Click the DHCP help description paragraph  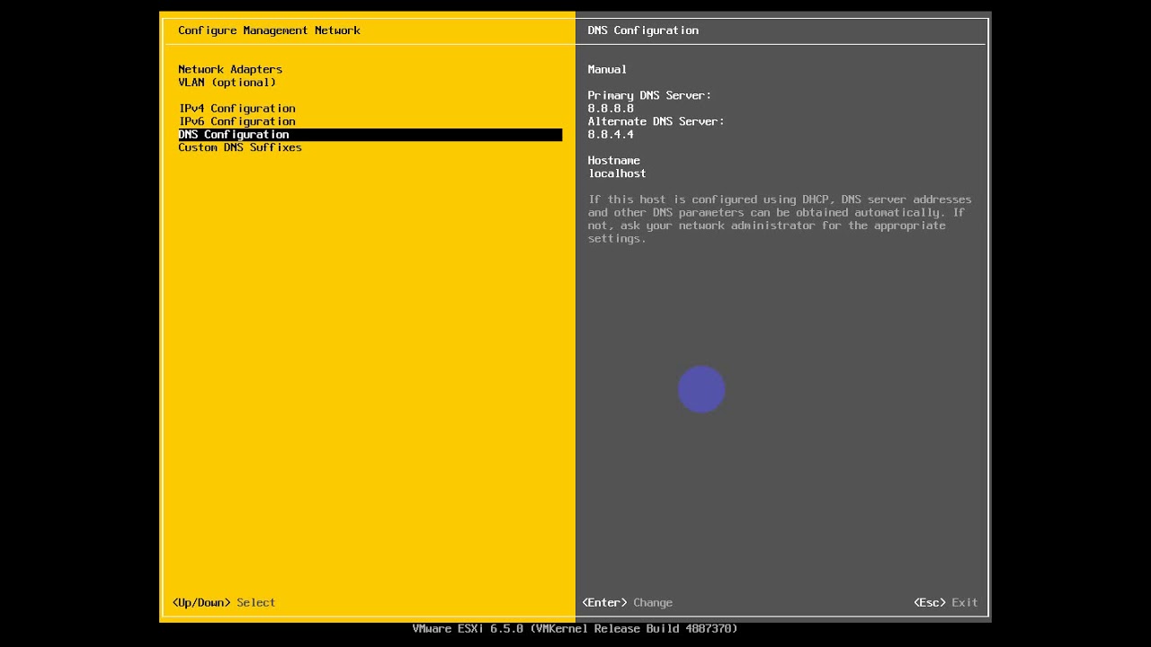pyautogui.click(x=780, y=219)
